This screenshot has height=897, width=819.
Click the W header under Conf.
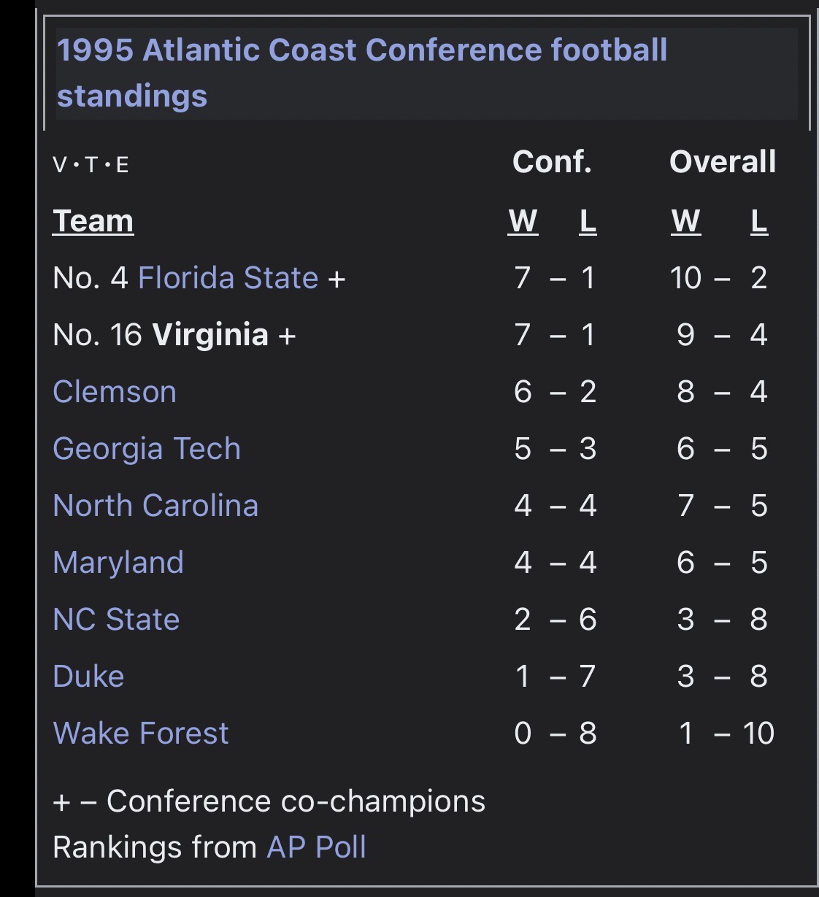pyautogui.click(x=523, y=221)
